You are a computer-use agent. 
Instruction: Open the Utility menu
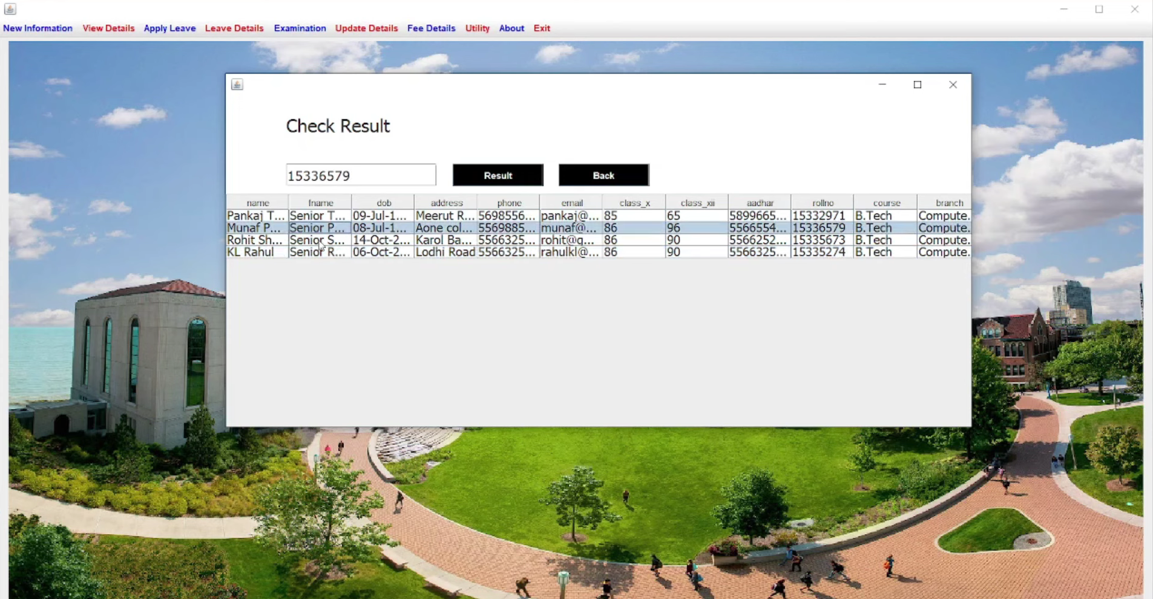coord(477,28)
